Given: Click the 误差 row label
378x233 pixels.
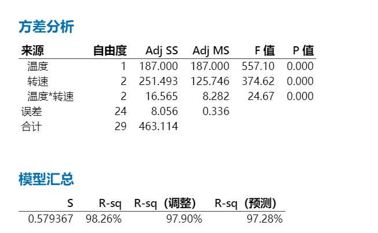Looking at the screenshot, I should 32,112.
